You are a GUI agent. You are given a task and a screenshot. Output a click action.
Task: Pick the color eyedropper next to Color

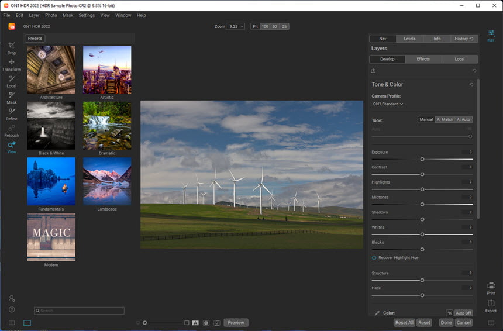click(x=377, y=313)
